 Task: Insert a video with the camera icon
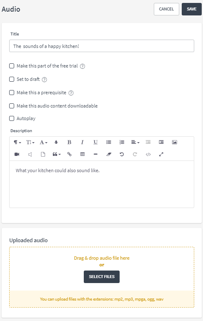coord(17,154)
